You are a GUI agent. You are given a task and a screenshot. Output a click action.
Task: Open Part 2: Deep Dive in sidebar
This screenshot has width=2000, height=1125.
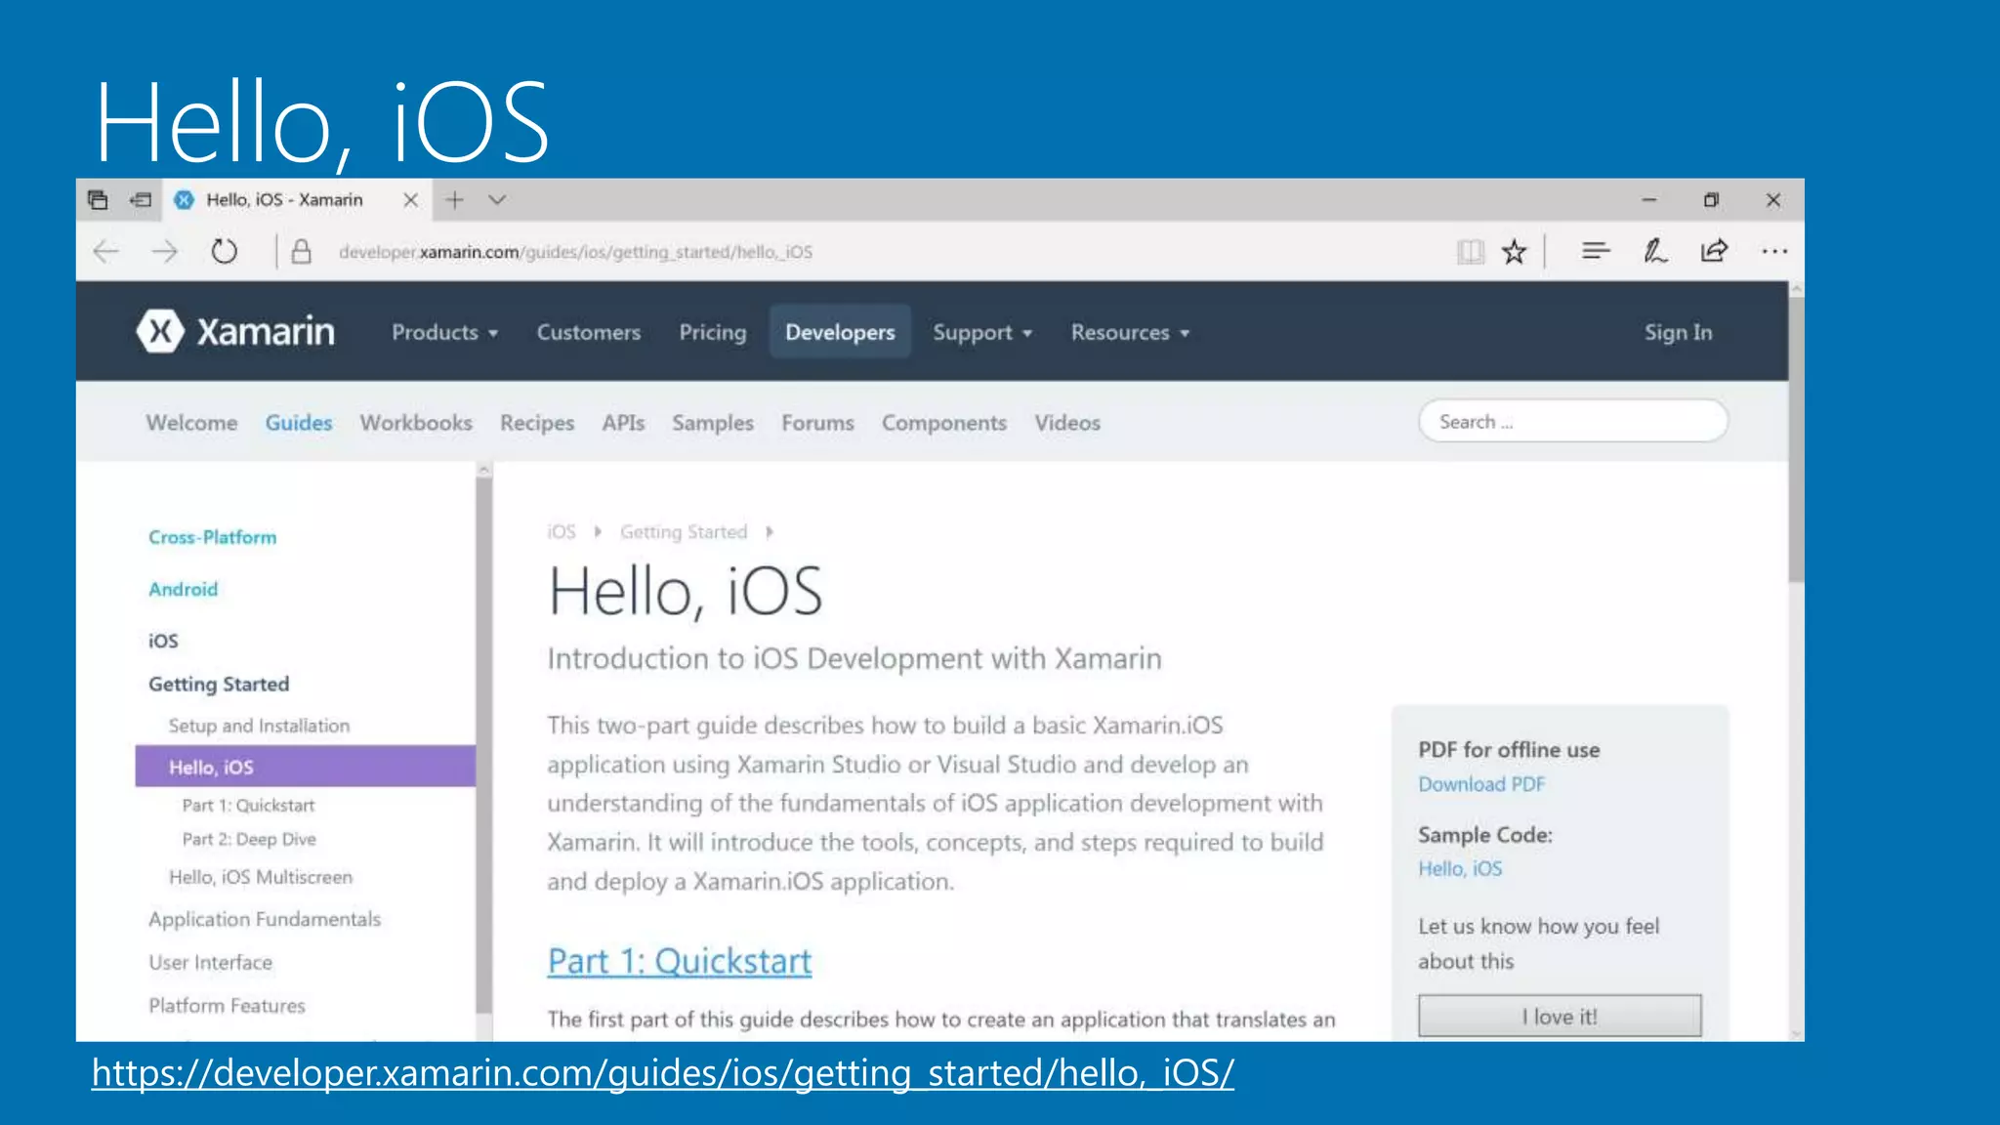click(249, 839)
